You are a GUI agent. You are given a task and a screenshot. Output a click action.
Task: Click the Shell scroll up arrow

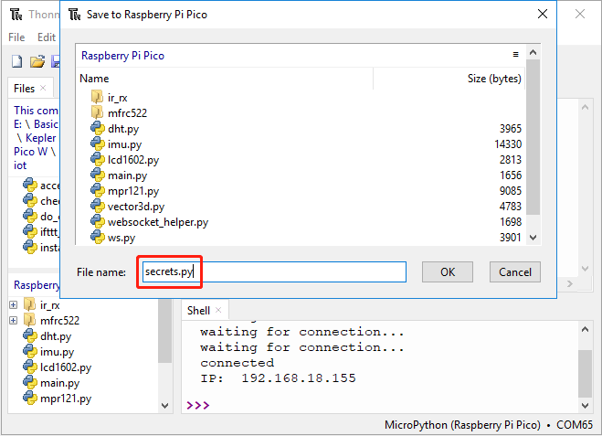[585, 329]
